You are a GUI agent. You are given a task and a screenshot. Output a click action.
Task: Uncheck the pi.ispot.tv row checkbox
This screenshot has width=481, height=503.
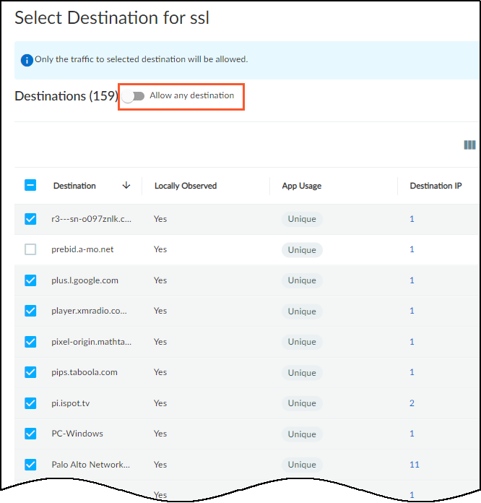point(30,403)
